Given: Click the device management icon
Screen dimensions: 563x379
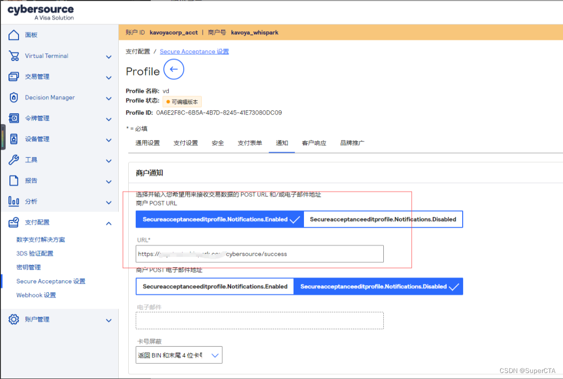Looking at the screenshot, I should point(13,139).
